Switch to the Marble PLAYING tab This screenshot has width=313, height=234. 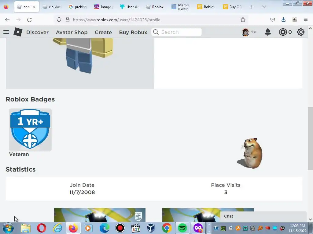point(181,7)
